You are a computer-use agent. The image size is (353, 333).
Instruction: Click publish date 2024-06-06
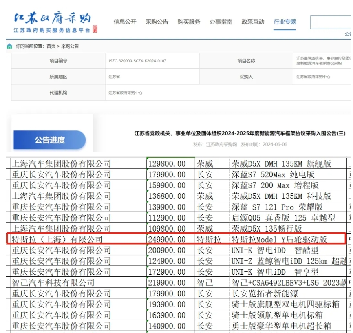coord(275,144)
